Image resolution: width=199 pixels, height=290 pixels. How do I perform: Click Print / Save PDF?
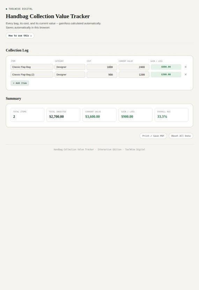pyautogui.click(x=153, y=136)
